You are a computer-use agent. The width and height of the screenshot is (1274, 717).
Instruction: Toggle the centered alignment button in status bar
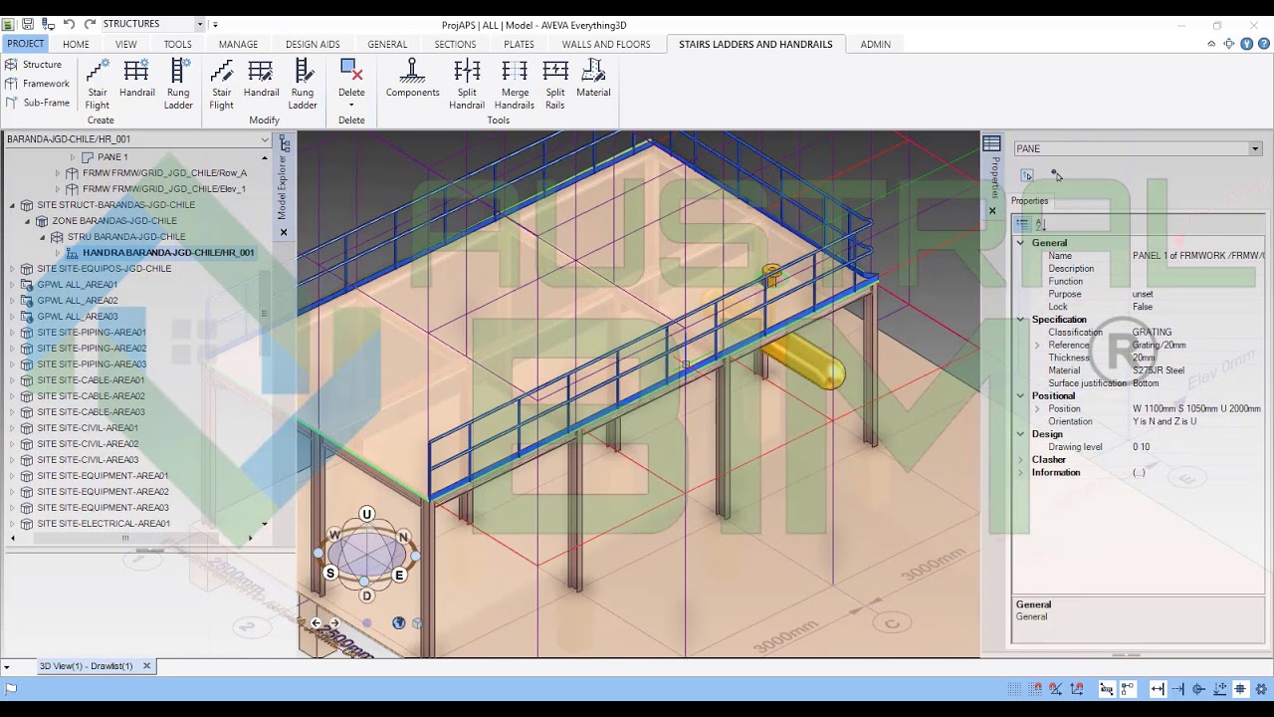[x=1240, y=689]
